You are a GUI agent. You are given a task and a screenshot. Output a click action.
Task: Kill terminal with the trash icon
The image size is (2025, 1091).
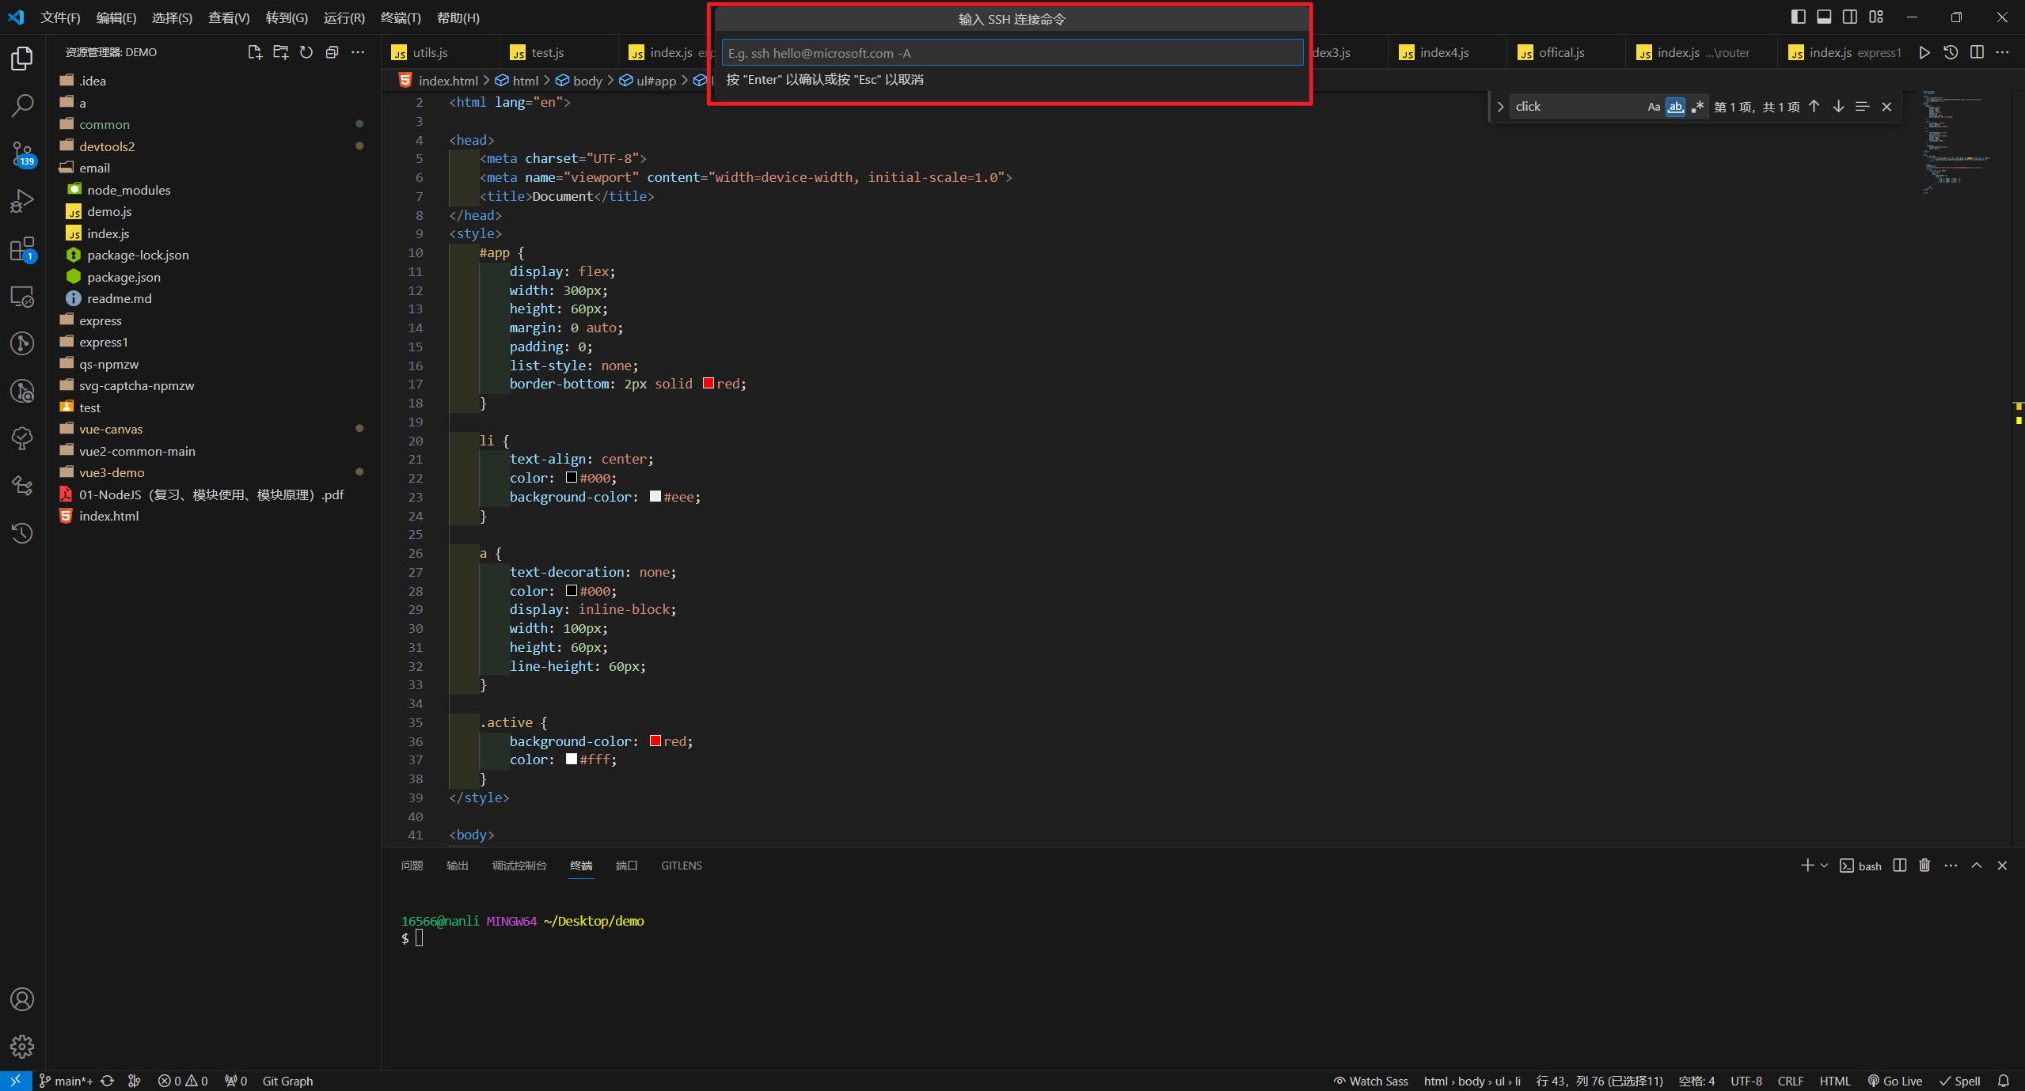[x=1924, y=866]
